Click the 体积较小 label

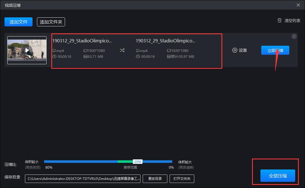[x=32, y=162]
